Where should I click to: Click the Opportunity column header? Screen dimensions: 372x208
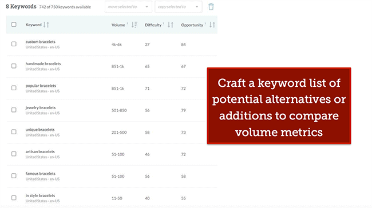[x=192, y=25]
